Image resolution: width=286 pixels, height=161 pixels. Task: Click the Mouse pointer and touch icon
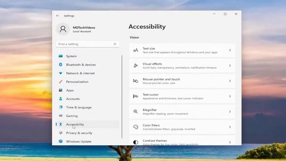point(135,81)
